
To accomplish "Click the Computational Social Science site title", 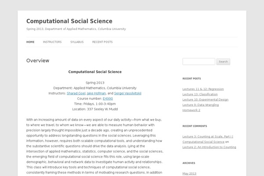I will (69, 21).
